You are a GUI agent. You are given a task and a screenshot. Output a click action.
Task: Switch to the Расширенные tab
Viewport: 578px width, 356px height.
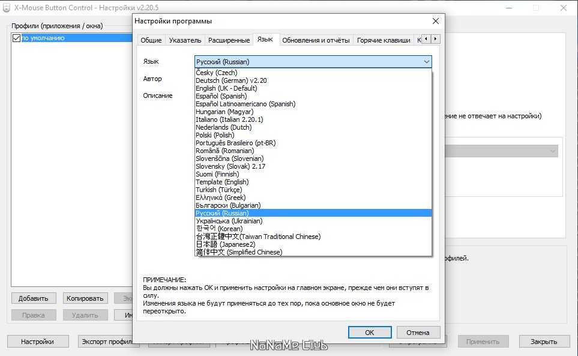(x=229, y=40)
